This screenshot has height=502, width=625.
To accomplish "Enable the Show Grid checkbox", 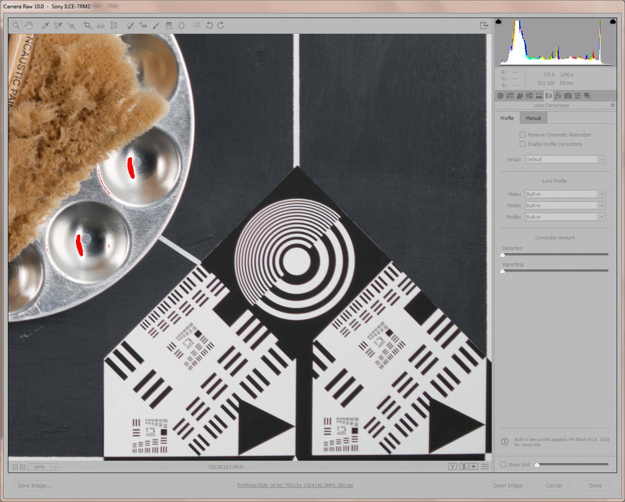I will pos(504,465).
